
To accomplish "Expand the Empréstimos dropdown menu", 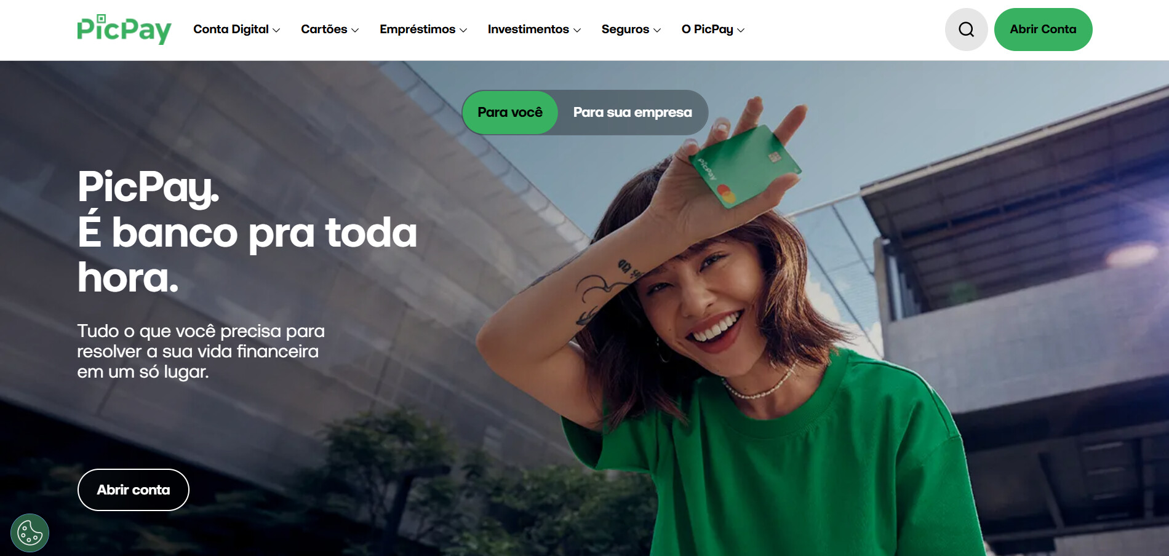I will pos(423,30).
